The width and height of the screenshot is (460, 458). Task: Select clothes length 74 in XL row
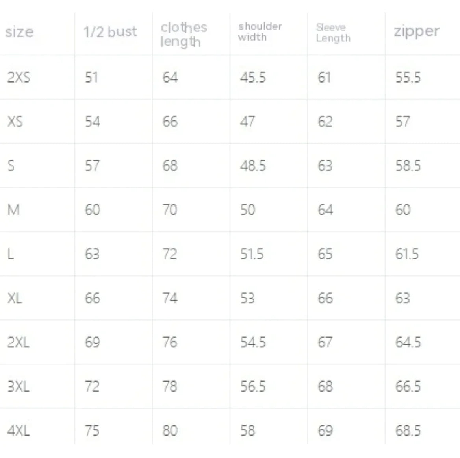(170, 298)
